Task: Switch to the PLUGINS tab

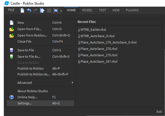Action: (132, 10)
